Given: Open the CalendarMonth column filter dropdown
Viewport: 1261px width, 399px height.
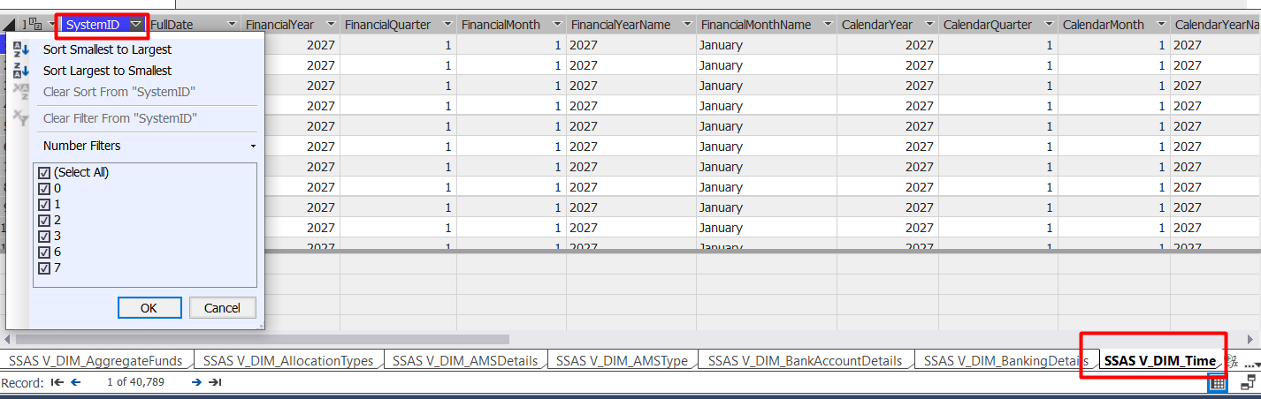Looking at the screenshot, I should coord(1160,25).
